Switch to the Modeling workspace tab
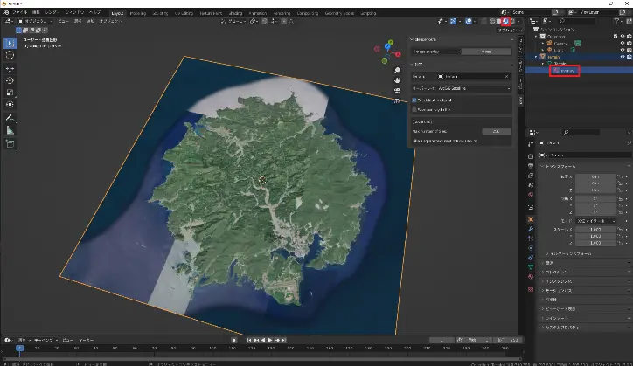This screenshot has height=366, width=633. coord(138,13)
